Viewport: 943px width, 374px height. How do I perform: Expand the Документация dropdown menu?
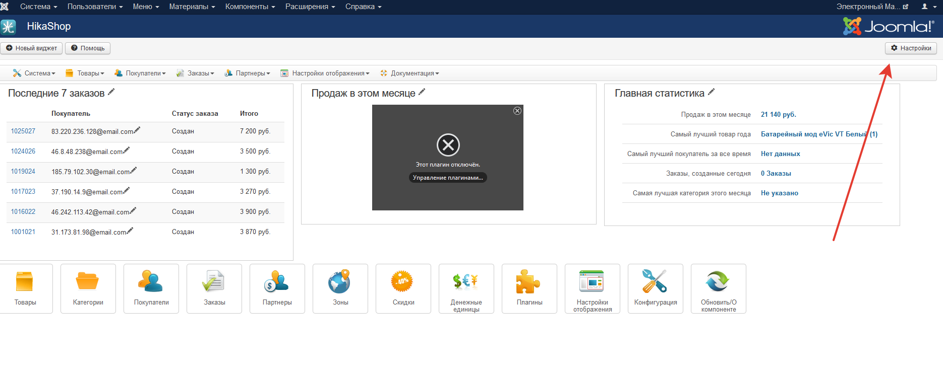point(409,73)
